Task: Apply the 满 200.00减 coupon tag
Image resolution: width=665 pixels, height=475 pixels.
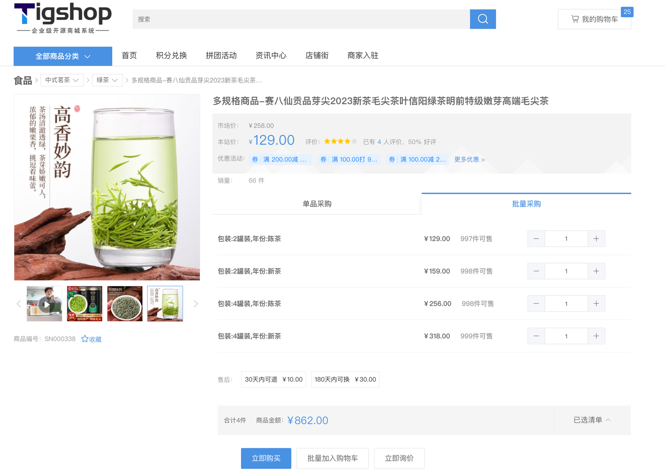Action: click(x=280, y=160)
